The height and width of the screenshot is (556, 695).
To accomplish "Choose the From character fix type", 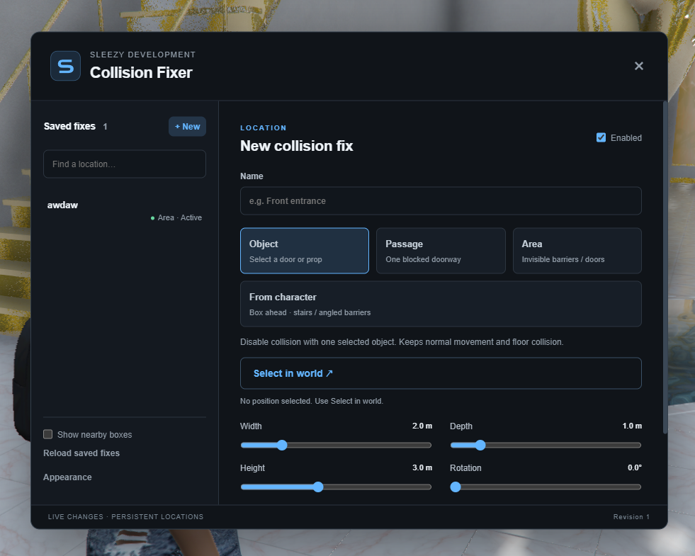I will tap(441, 304).
